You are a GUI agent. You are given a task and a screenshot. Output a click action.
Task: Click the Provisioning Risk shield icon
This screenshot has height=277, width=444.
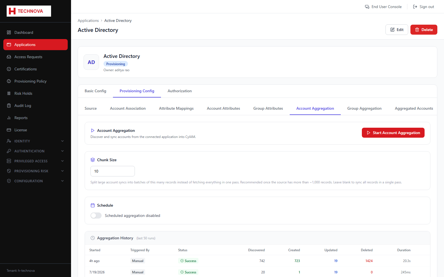[x=9, y=171]
